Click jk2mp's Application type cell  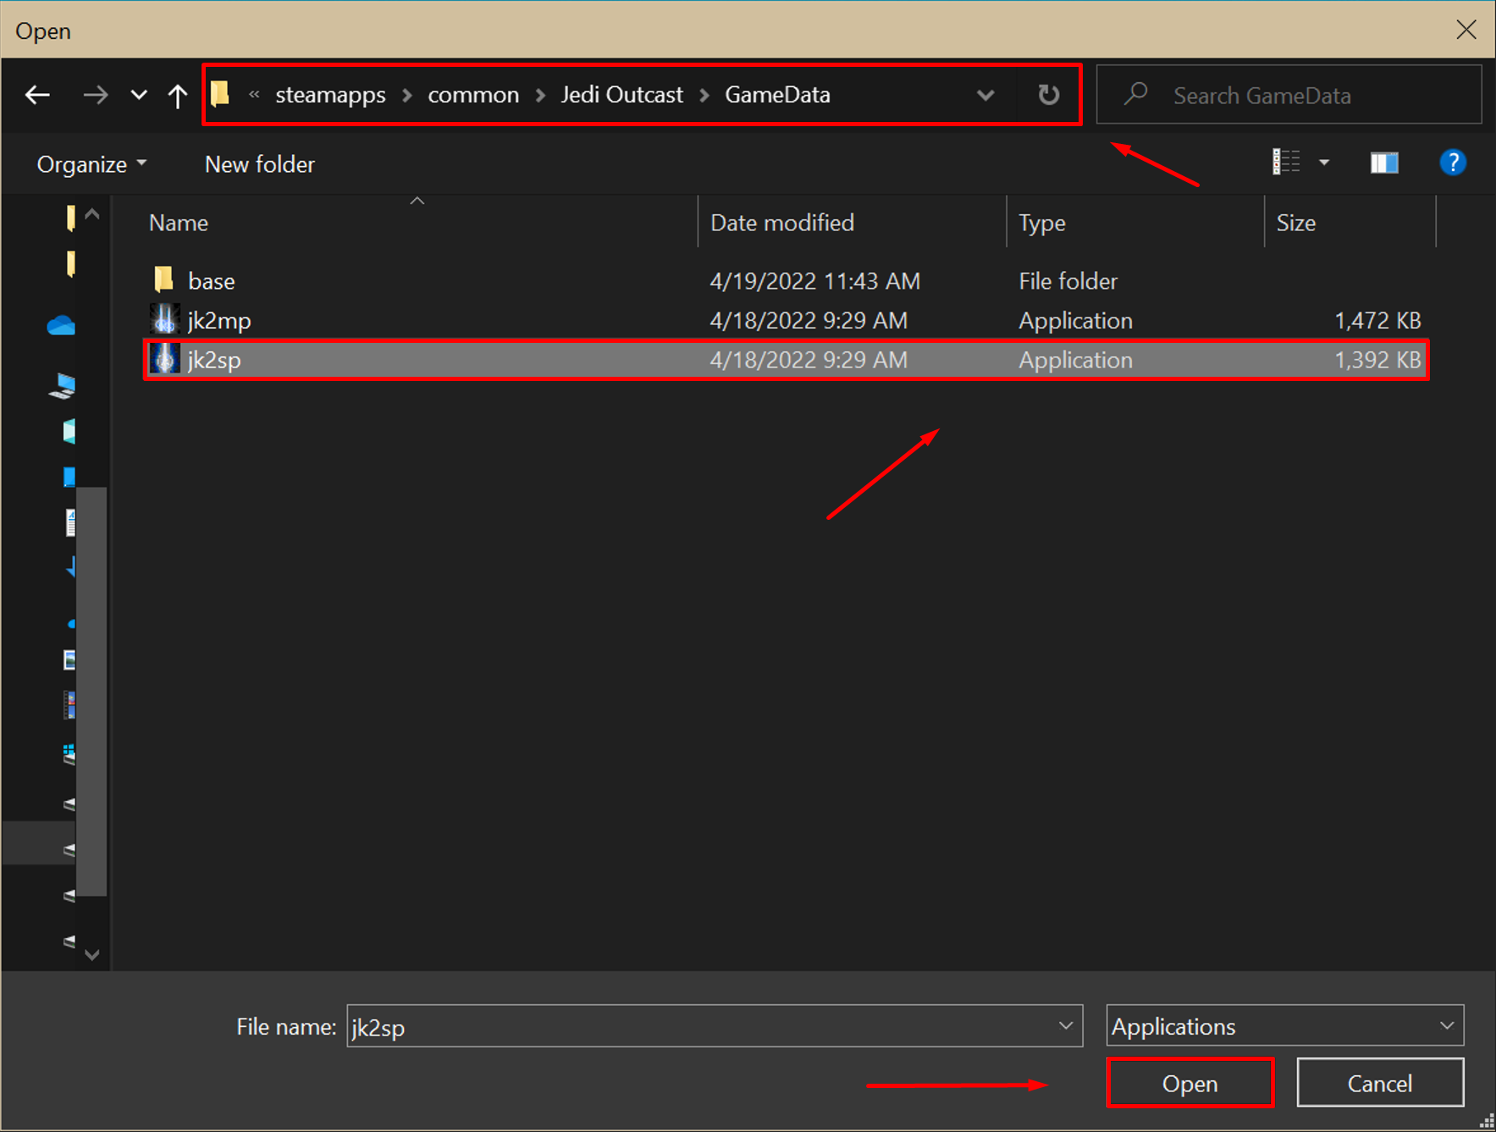[x=1075, y=321]
